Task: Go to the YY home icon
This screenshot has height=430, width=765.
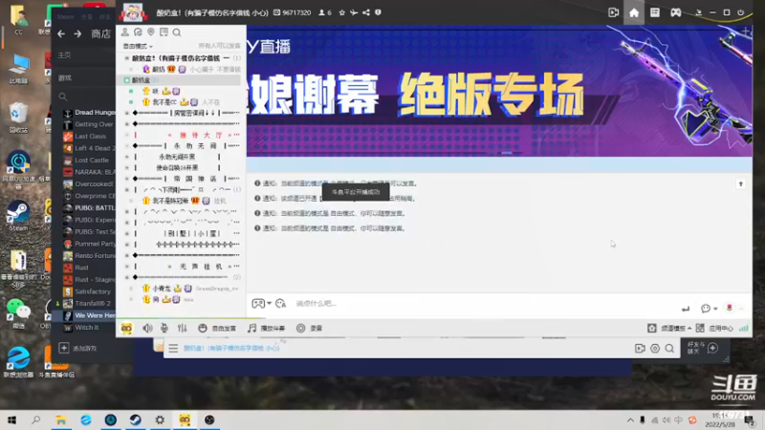Action: point(634,12)
